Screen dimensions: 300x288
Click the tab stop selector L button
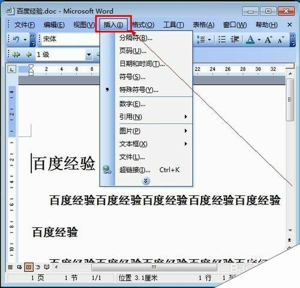11,70
